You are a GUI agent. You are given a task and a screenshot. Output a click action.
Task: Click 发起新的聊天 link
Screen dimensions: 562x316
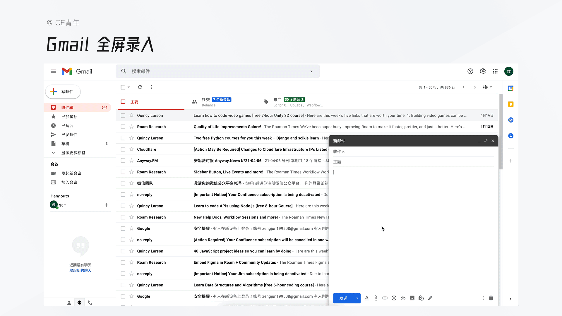pos(80,270)
